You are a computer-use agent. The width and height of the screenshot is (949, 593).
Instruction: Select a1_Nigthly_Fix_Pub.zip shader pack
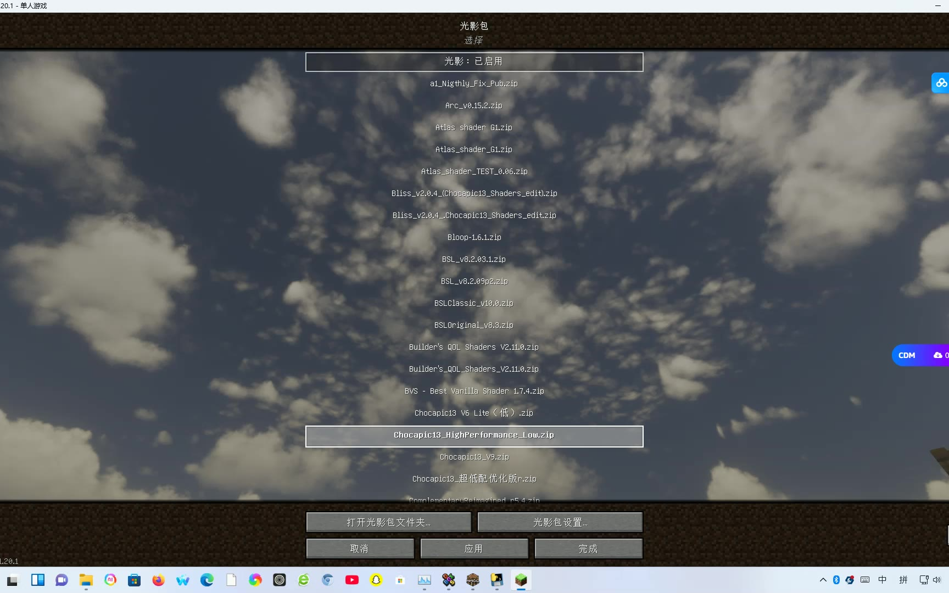(474, 83)
